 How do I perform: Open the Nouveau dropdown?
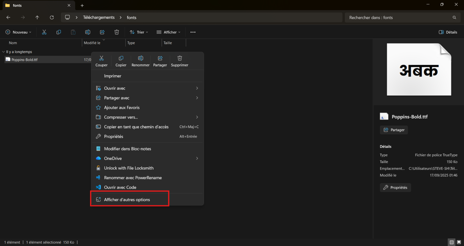(18, 32)
